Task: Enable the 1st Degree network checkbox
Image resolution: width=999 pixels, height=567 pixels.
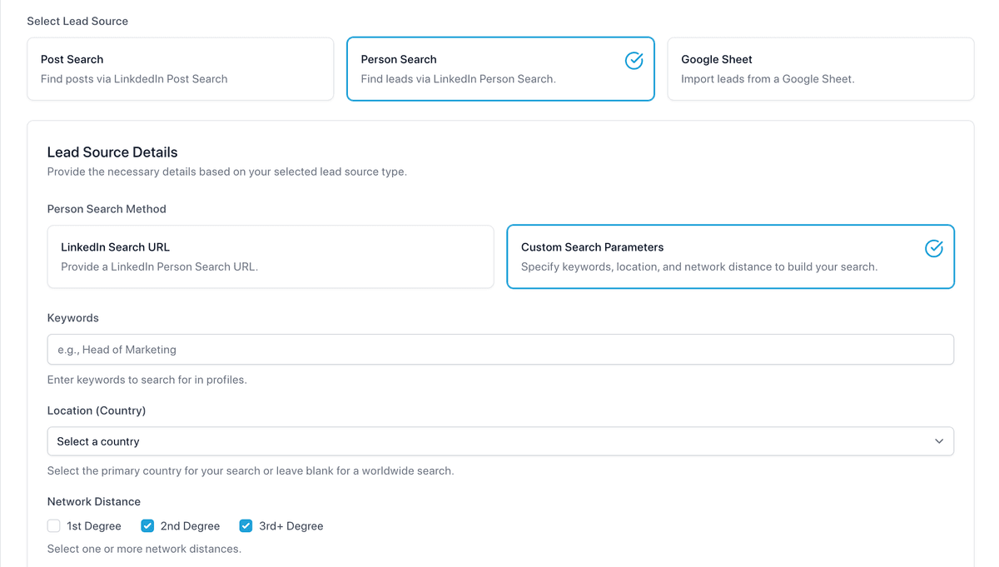Action: (54, 525)
